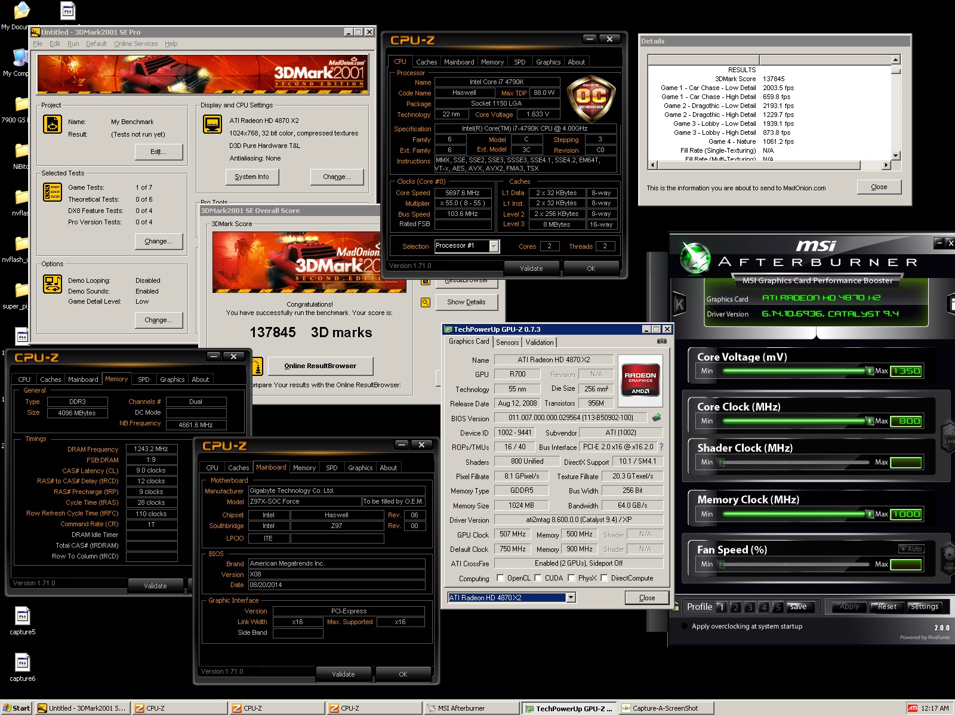This screenshot has width=955, height=716.
Task: Click Validate in the top CPU-Z window
Action: click(x=531, y=268)
